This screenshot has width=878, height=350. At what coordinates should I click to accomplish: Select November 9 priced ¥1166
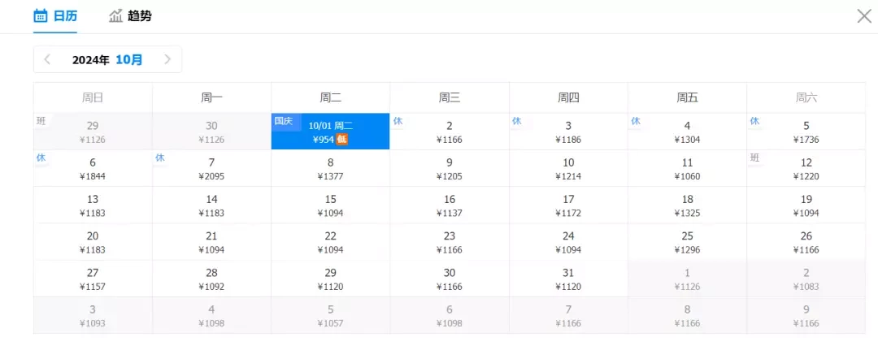pos(806,315)
